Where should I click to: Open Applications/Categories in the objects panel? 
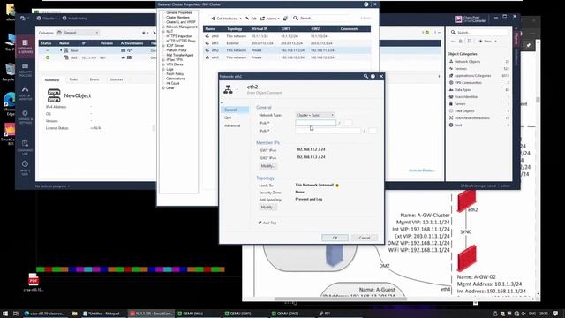pos(473,76)
